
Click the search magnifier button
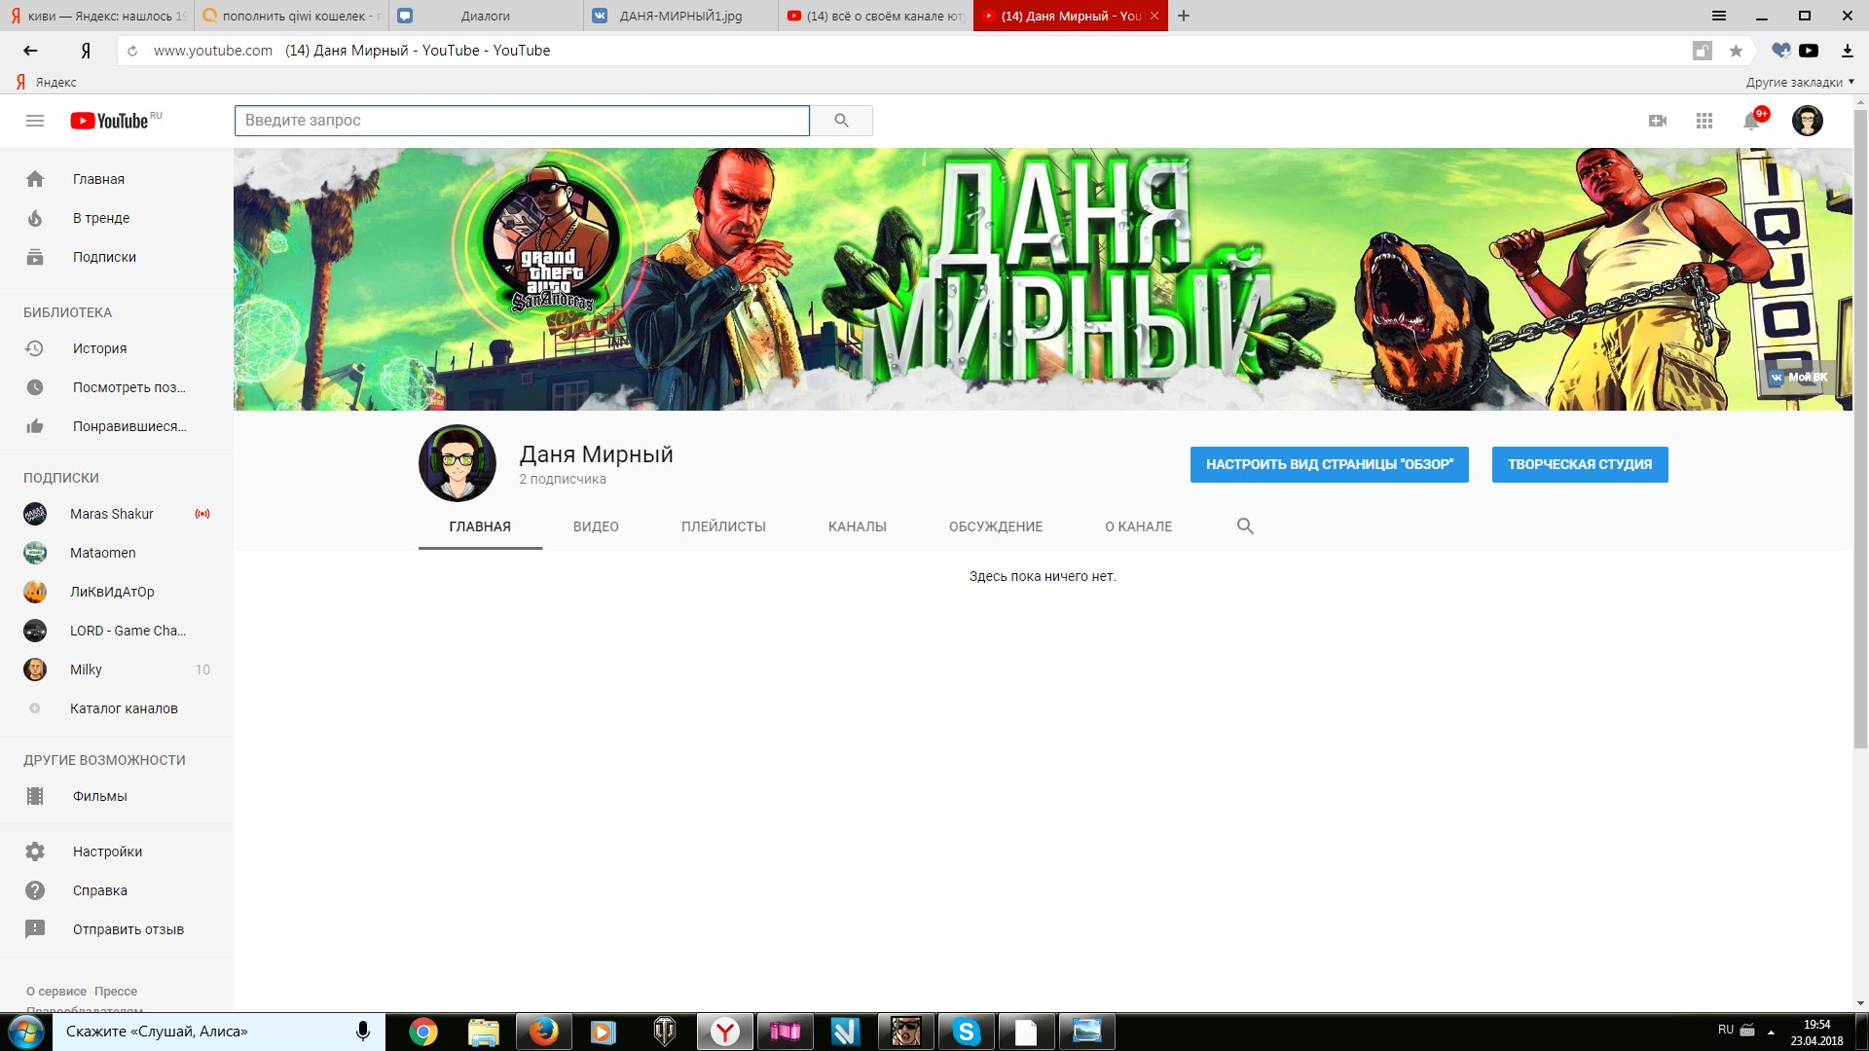point(841,121)
